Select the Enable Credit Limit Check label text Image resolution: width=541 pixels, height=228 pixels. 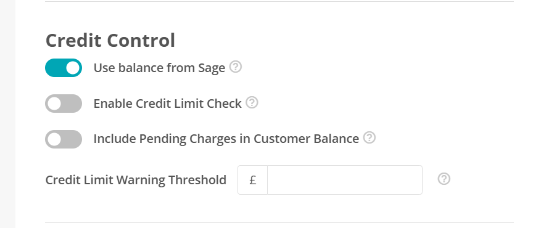click(167, 104)
